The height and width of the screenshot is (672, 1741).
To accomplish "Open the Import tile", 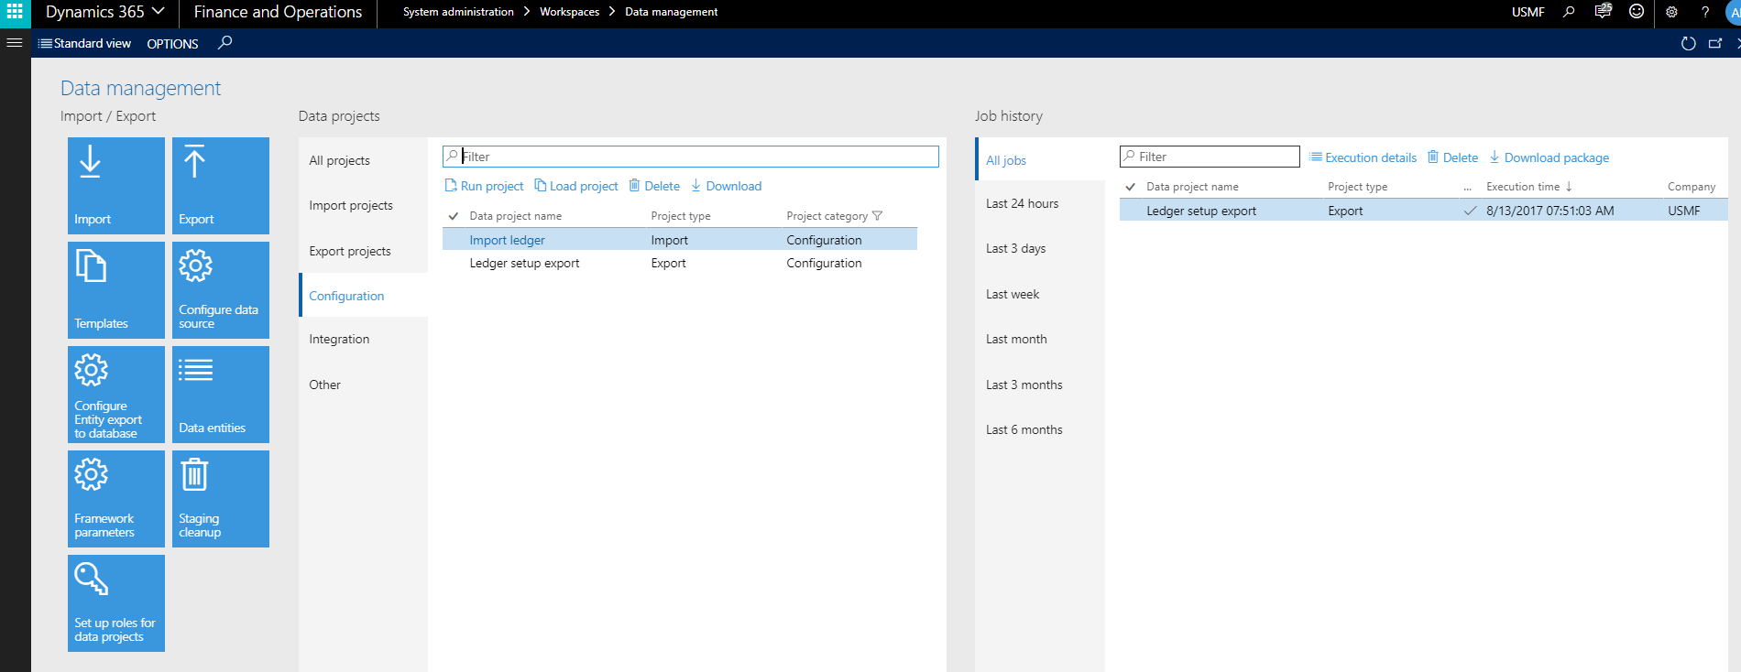I will pyautogui.click(x=116, y=186).
